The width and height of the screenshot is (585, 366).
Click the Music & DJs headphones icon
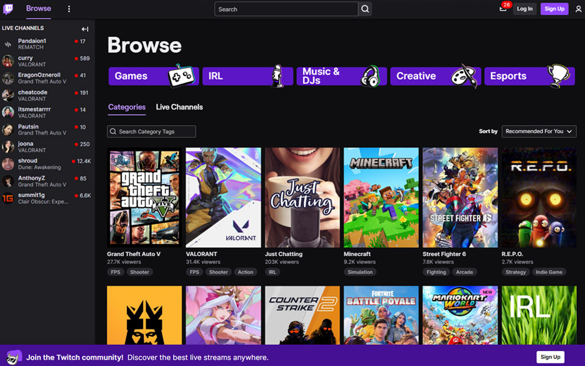tap(370, 77)
